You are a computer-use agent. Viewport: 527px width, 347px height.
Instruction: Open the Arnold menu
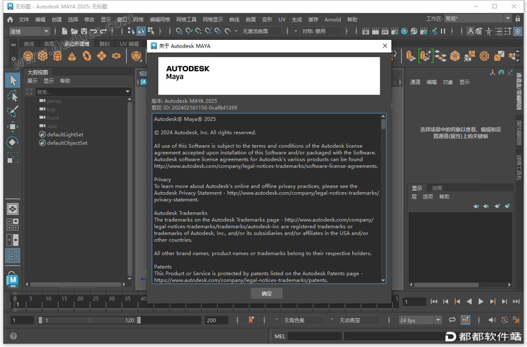coord(332,19)
